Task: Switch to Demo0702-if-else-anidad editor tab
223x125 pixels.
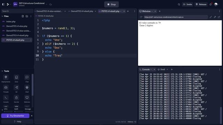Action: click(x=49, y=11)
